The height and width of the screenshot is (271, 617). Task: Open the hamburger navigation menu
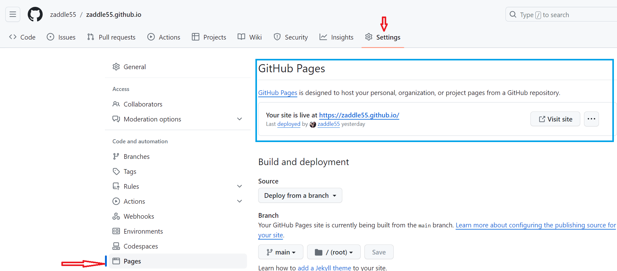click(x=13, y=14)
